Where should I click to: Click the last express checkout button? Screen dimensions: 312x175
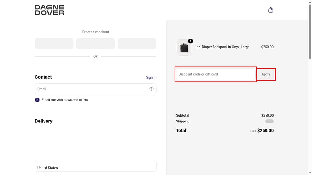tap(137, 43)
